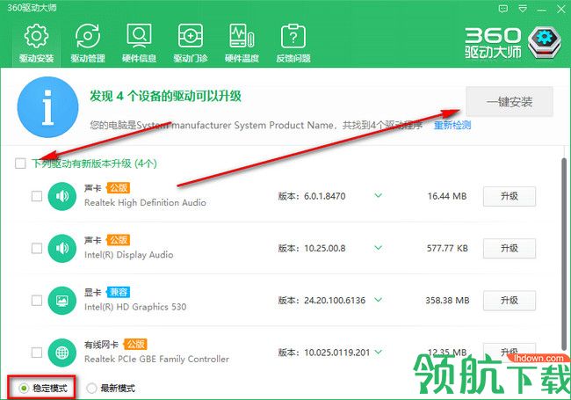This screenshot has width=571, height=400.
Task: Click the 一键安装 button
Action: [x=510, y=102]
